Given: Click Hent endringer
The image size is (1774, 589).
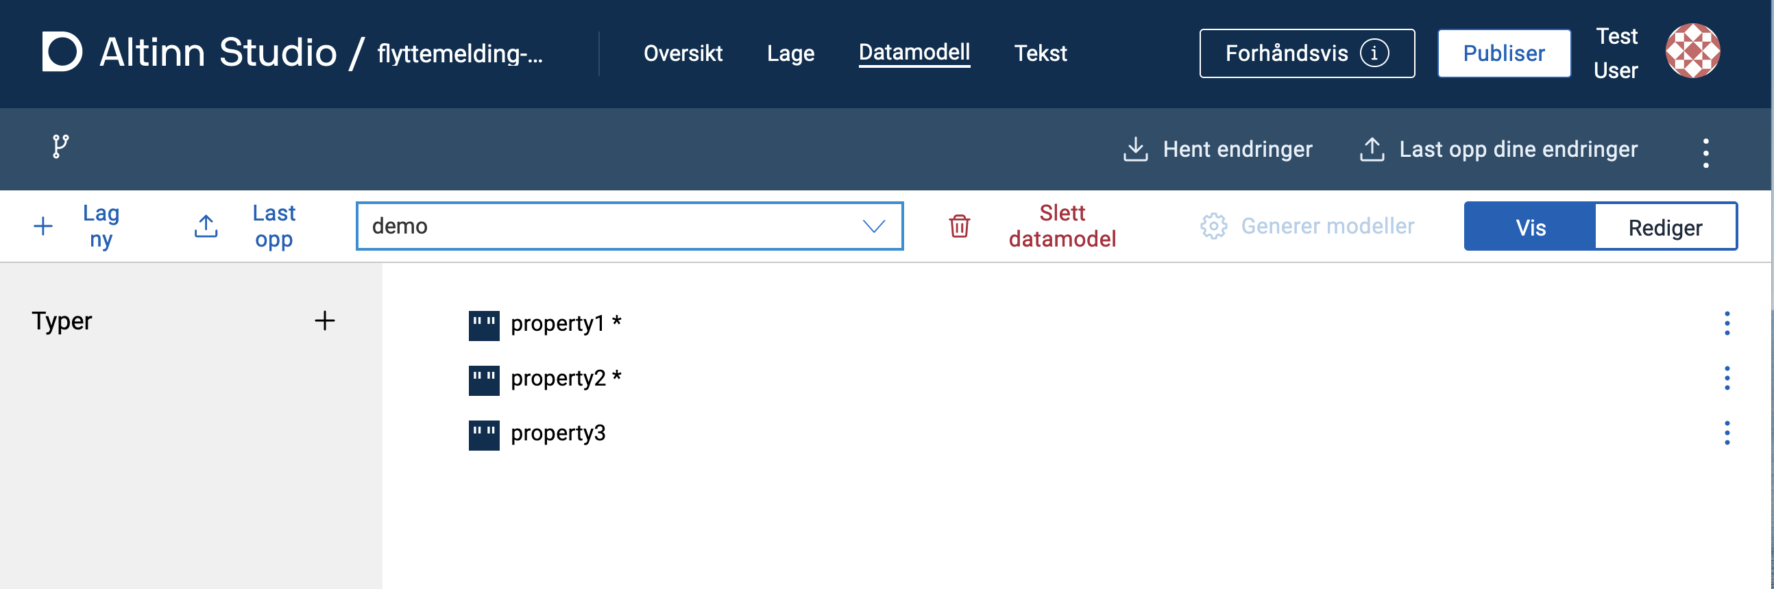Looking at the screenshot, I should [x=1217, y=149].
